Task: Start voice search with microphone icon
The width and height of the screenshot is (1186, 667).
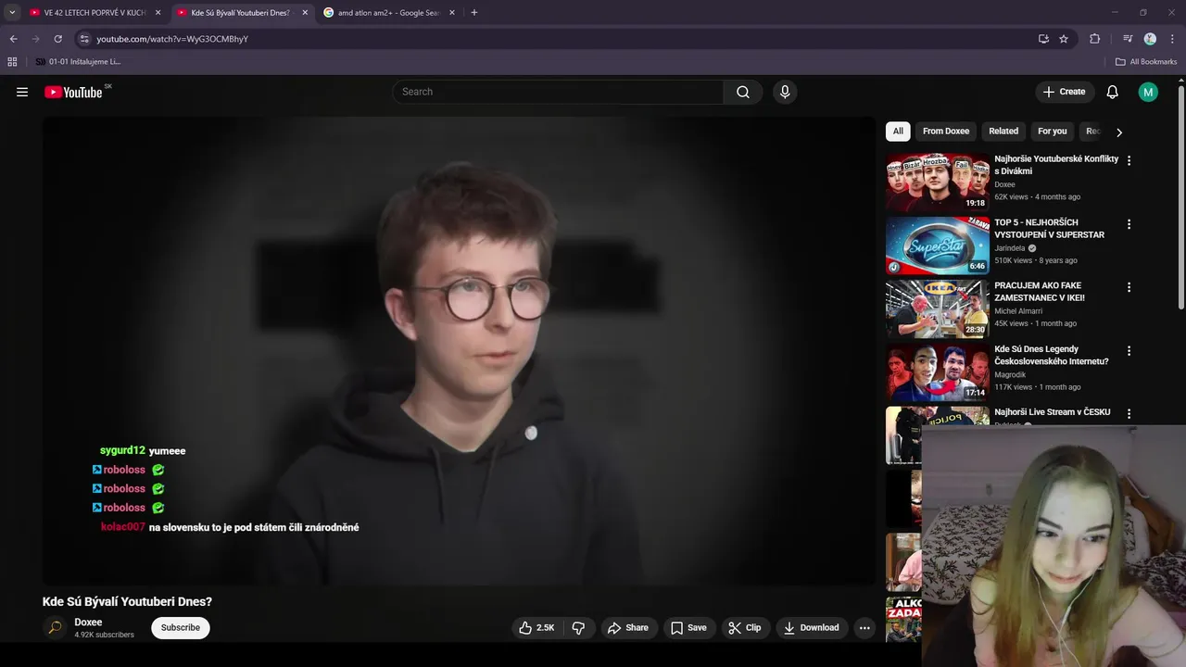Action: (785, 92)
